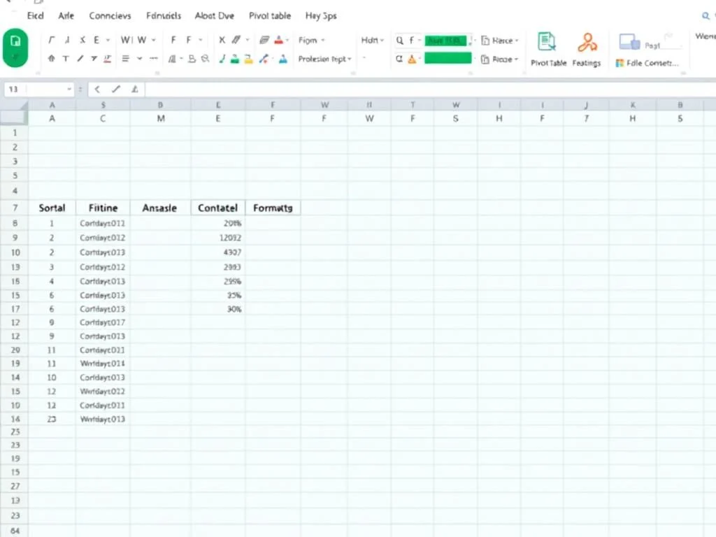
Task: Open dropdown arrow next to E icon
Action: pyautogui.click(x=108, y=40)
